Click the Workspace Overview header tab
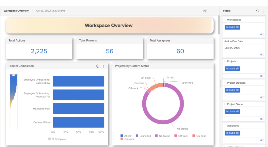The height and width of the screenshot is (147, 268). [16, 11]
